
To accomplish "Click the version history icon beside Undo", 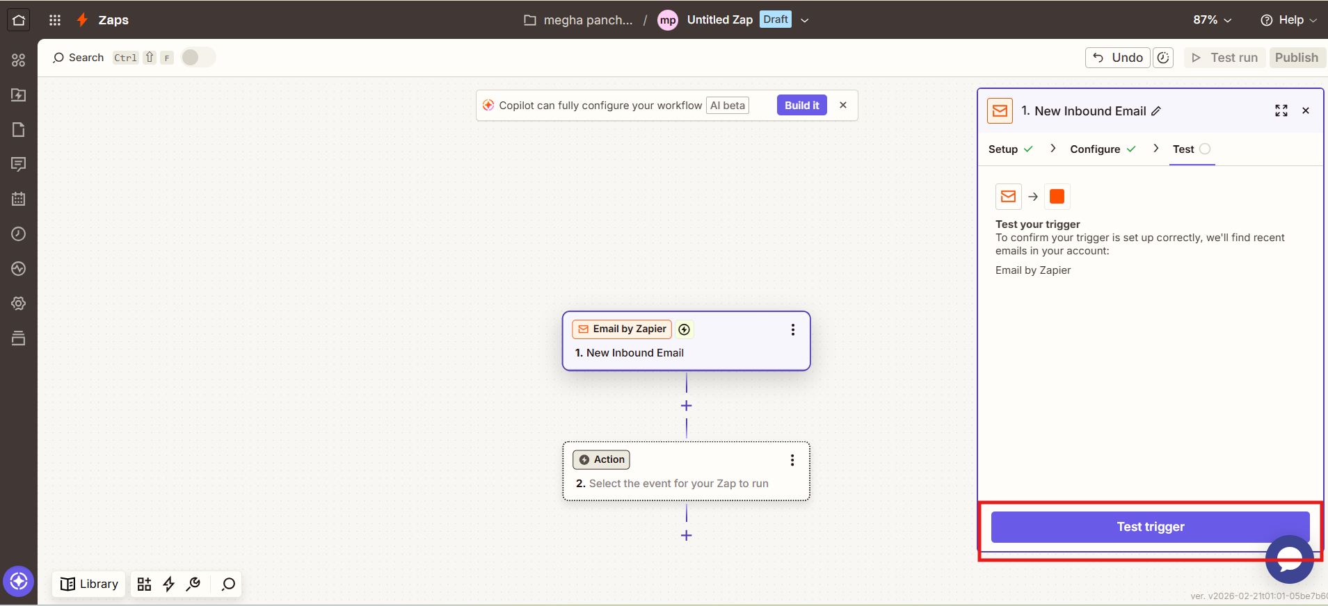I will point(1163,58).
